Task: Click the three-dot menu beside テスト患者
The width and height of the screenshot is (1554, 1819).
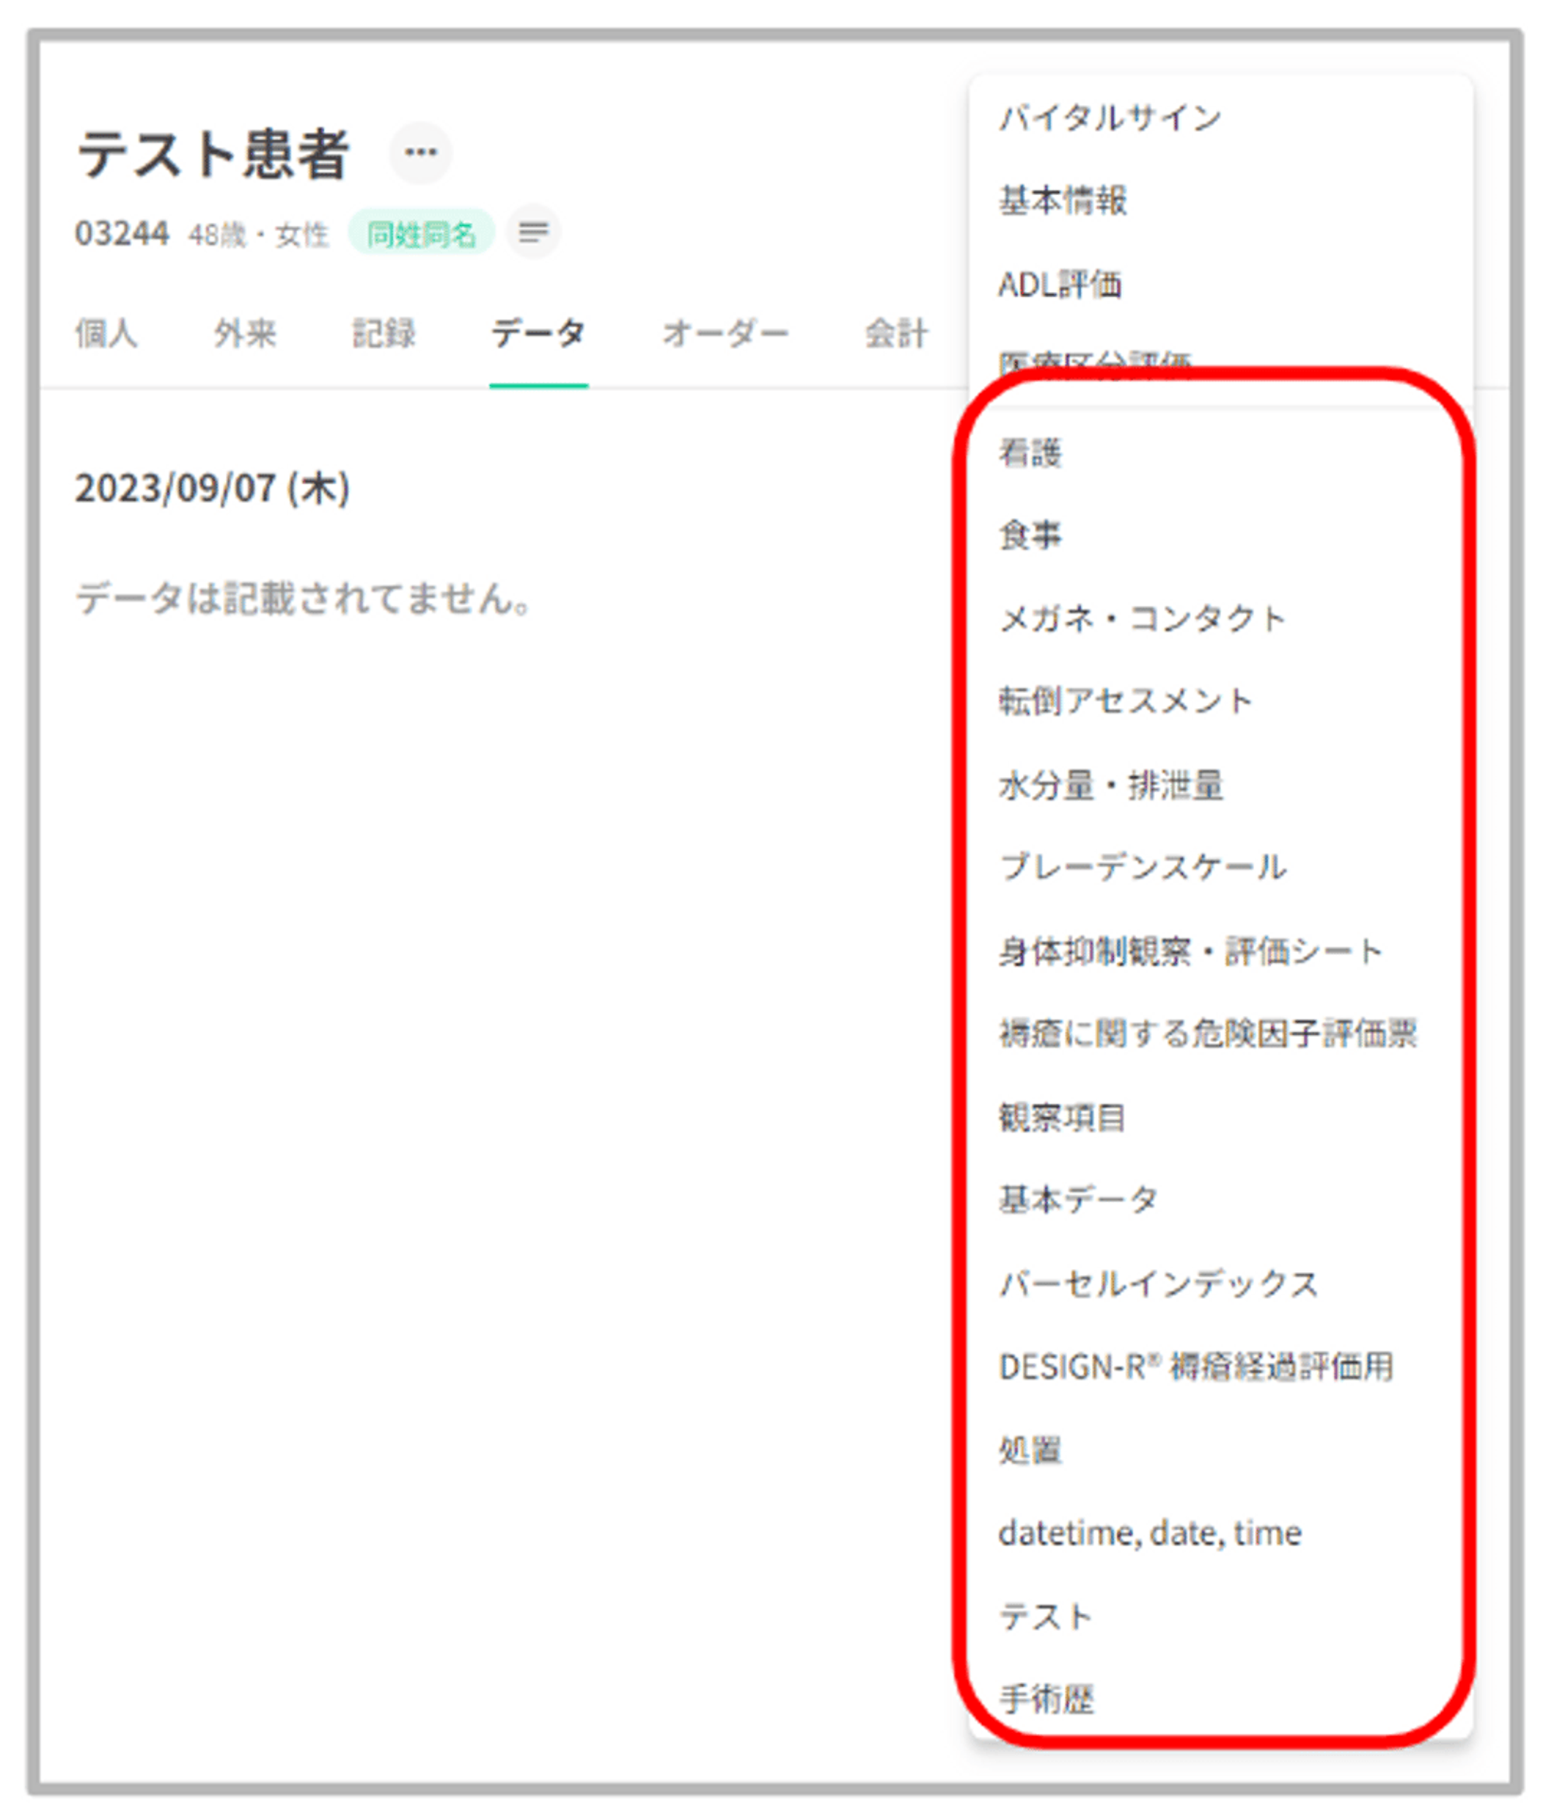Action: (x=420, y=153)
